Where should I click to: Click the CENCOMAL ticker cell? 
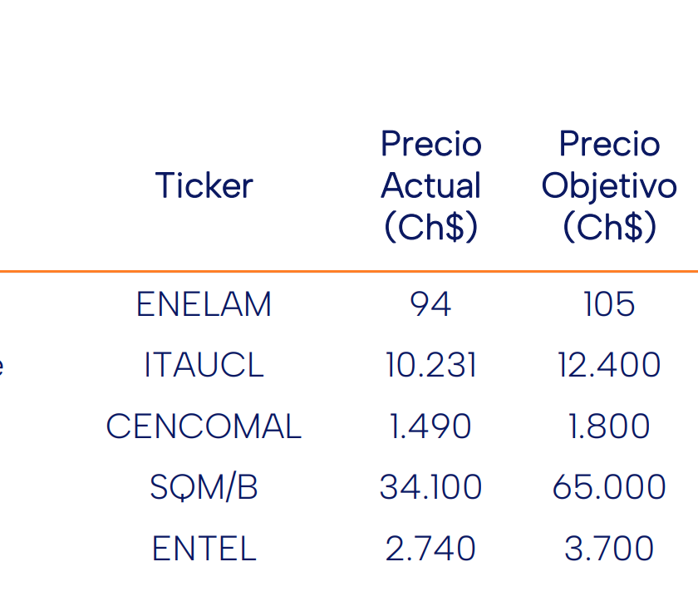click(x=204, y=426)
